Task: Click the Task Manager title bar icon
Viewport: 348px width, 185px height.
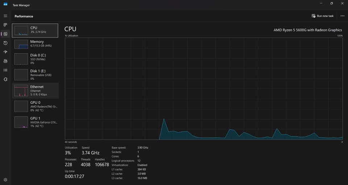Action: pyautogui.click(x=5, y=4)
